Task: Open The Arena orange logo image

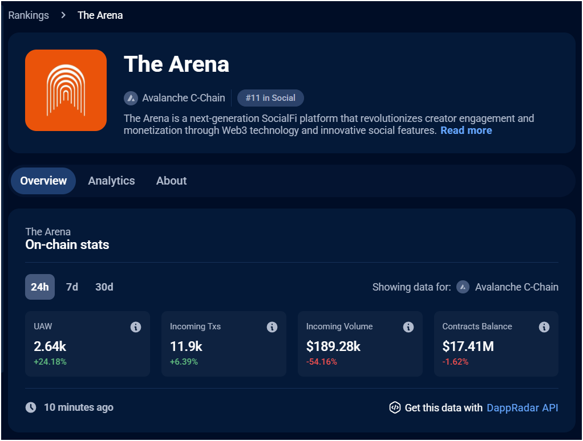Action: [x=66, y=90]
